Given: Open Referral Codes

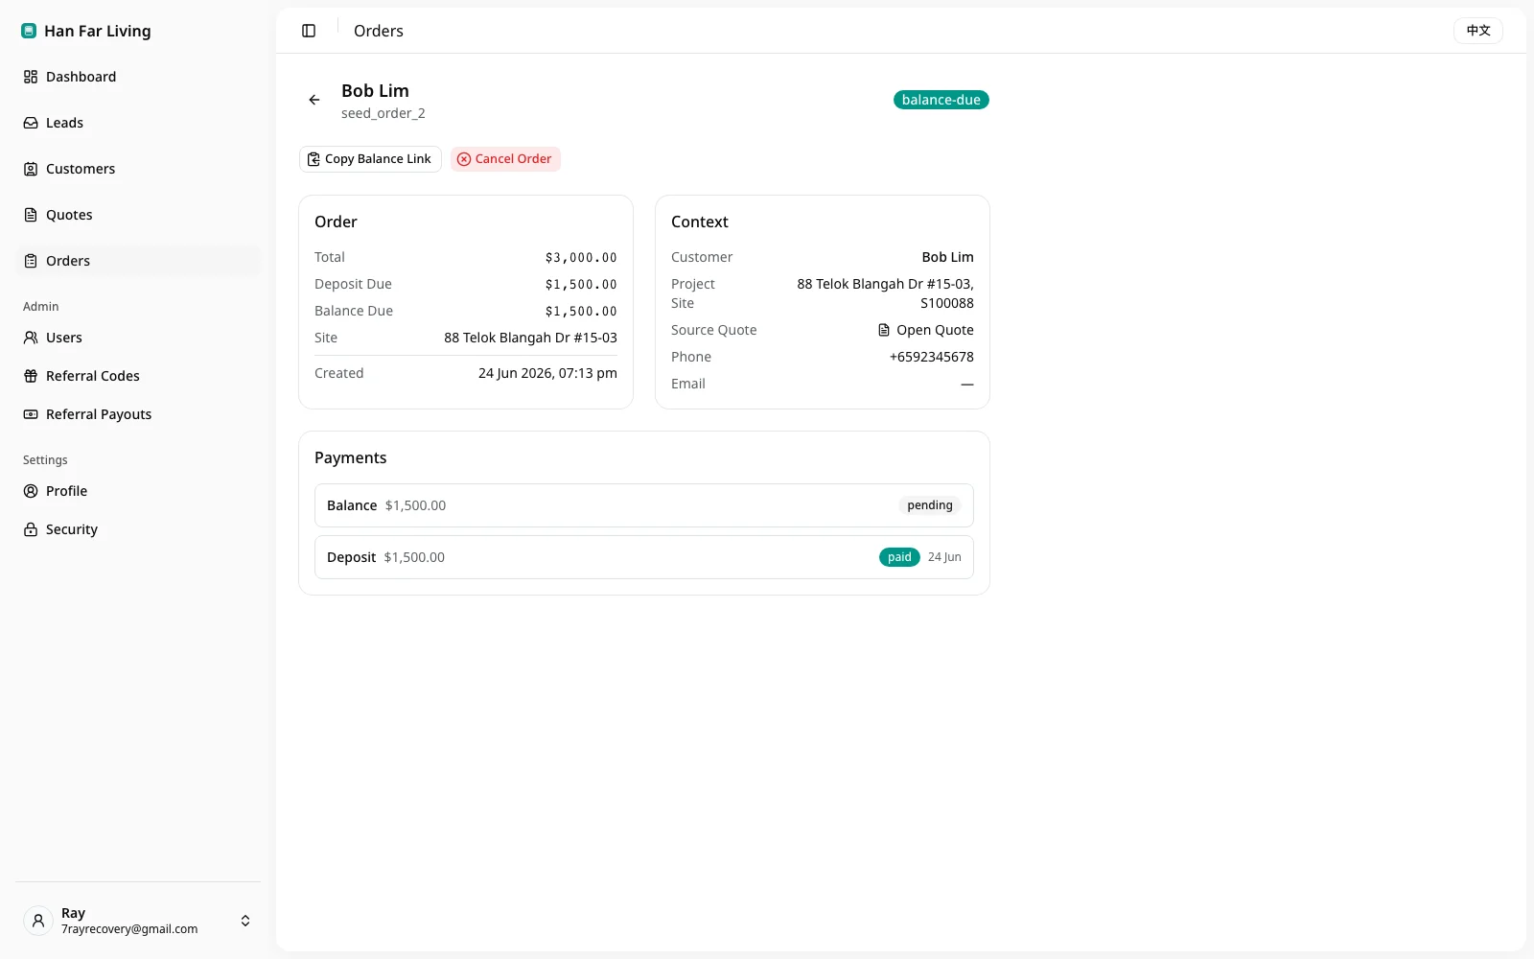Looking at the screenshot, I should 138,376.
